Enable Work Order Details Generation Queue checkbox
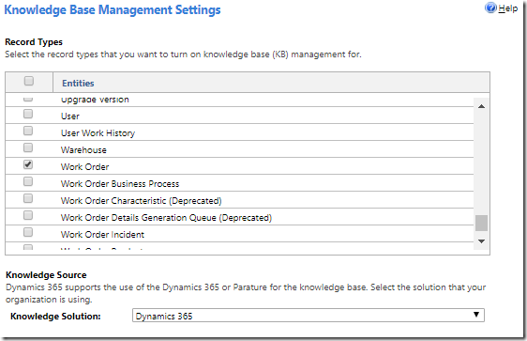The width and height of the screenshot is (527, 341). (x=28, y=215)
